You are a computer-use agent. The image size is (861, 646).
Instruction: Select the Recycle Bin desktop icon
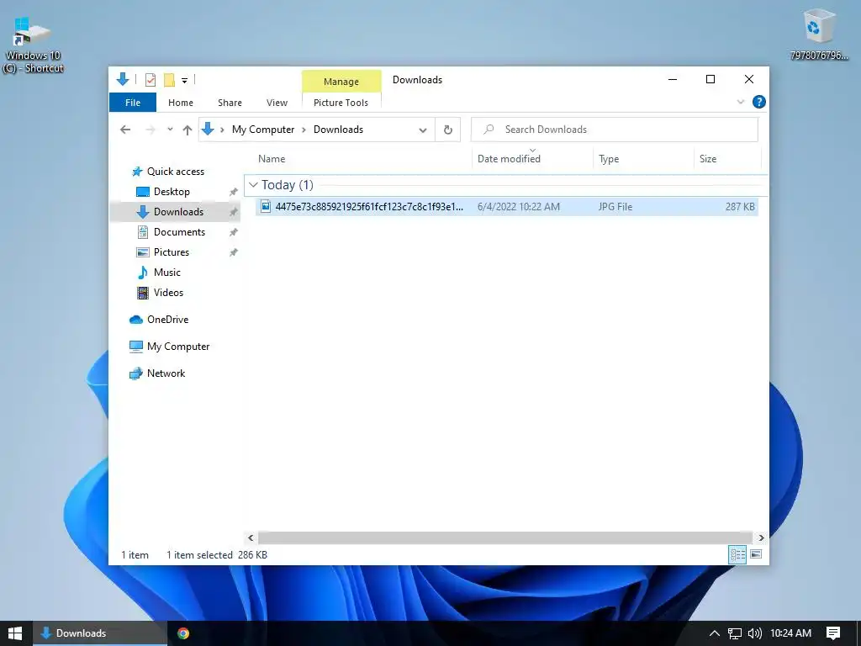pos(819,34)
